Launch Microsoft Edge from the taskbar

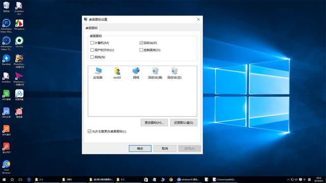[29, 179]
